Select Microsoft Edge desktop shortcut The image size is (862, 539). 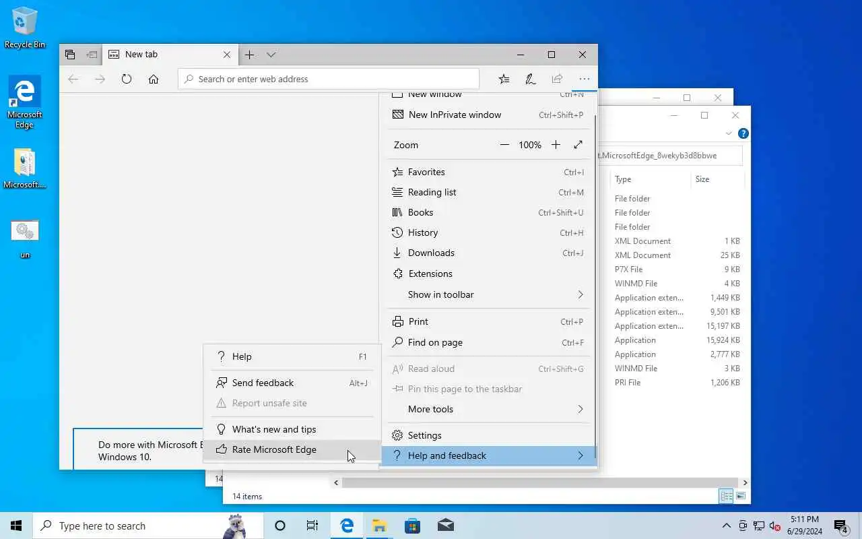[25, 102]
